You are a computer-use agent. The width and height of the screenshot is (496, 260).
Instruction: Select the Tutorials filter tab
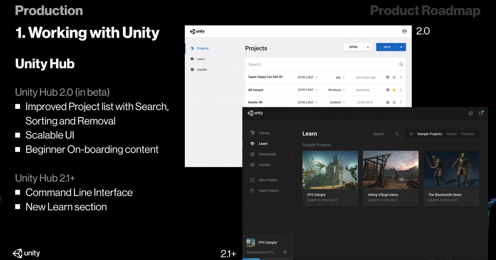coord(467,134)
